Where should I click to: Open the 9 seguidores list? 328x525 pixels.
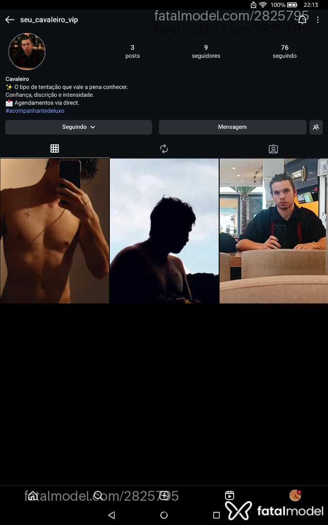coord(206,52)
